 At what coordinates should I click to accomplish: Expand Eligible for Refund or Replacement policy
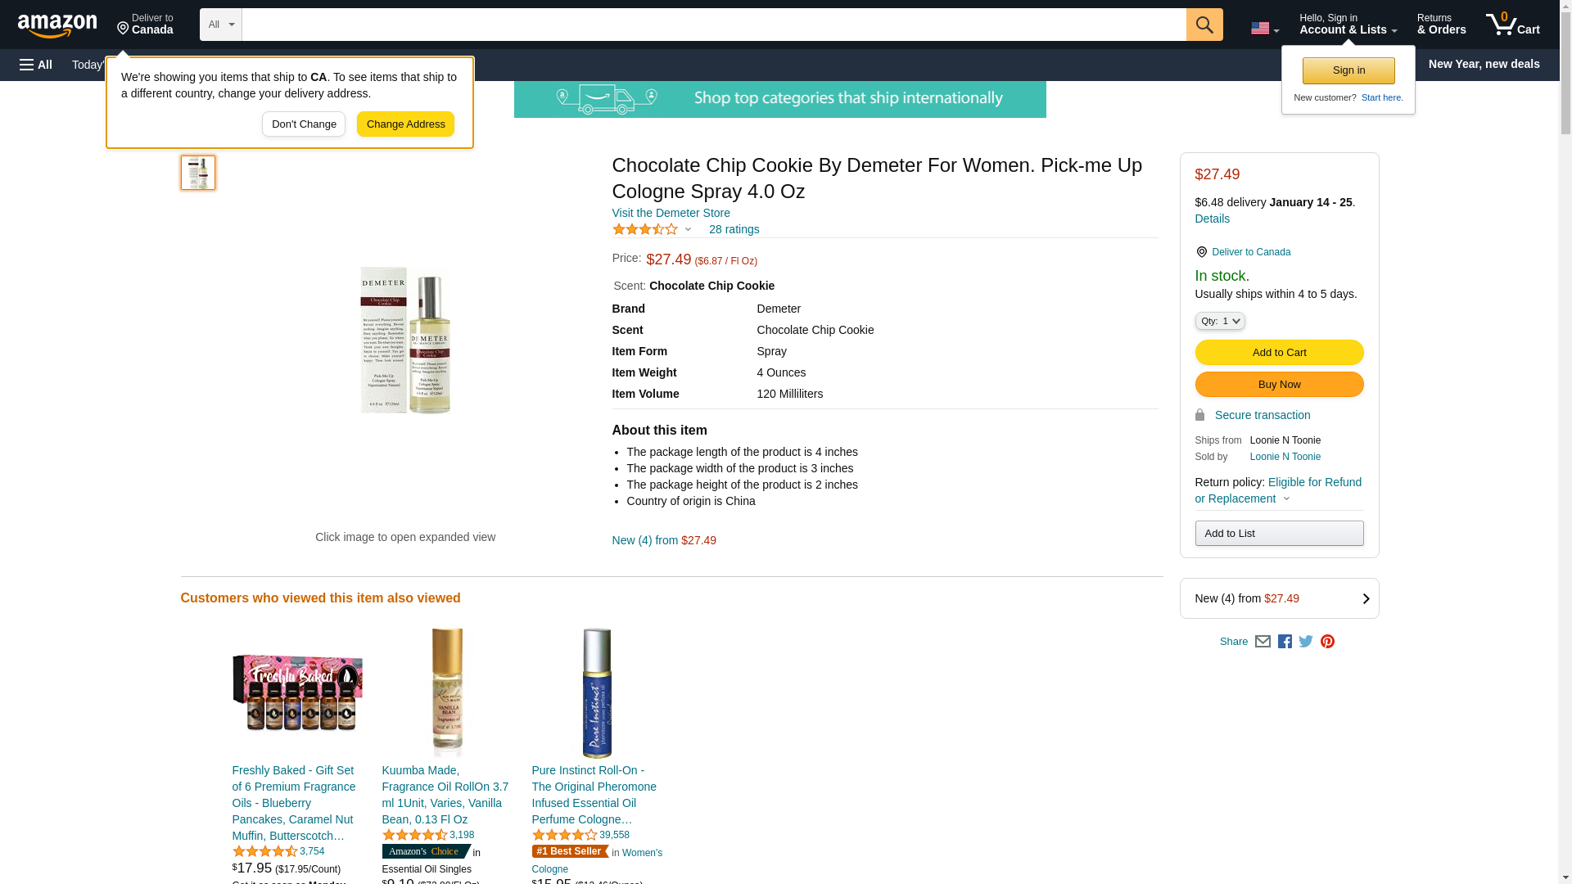[1277, 490]
